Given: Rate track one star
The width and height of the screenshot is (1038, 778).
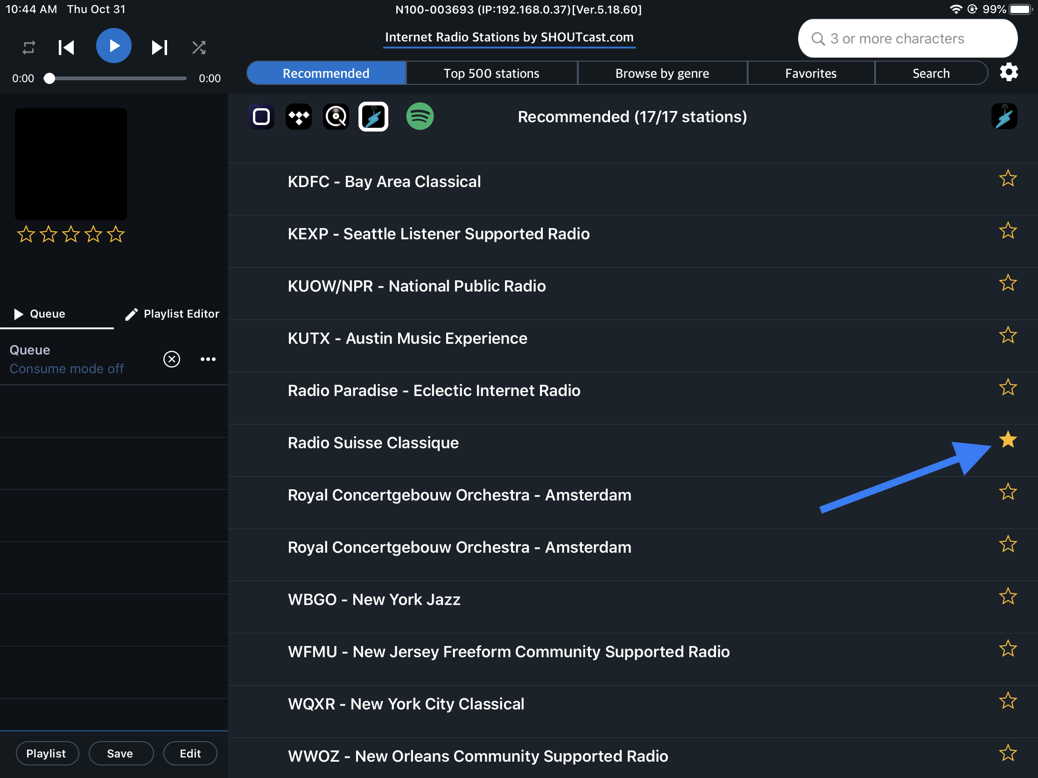Looking at the screenshot, I should point(26,234).
